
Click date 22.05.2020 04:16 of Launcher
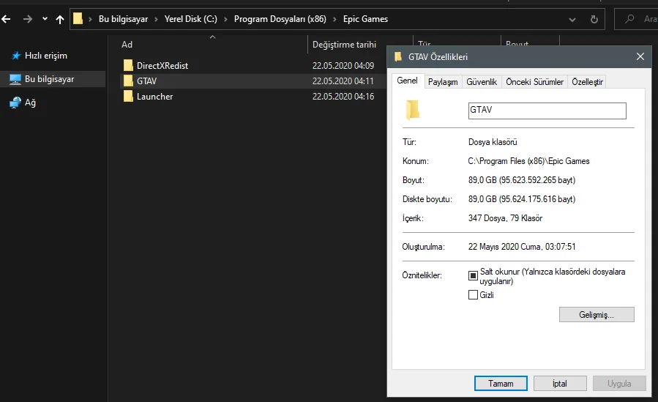343,97
